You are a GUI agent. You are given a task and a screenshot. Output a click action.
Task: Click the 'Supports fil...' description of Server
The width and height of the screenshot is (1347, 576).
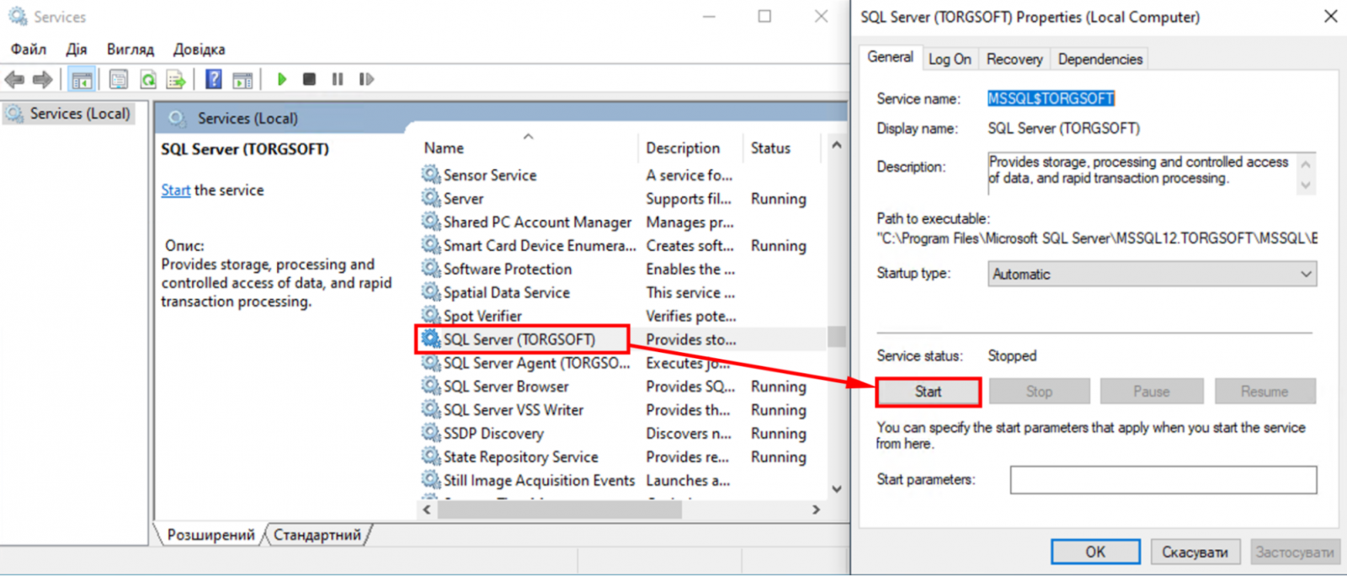pos(689,199)
